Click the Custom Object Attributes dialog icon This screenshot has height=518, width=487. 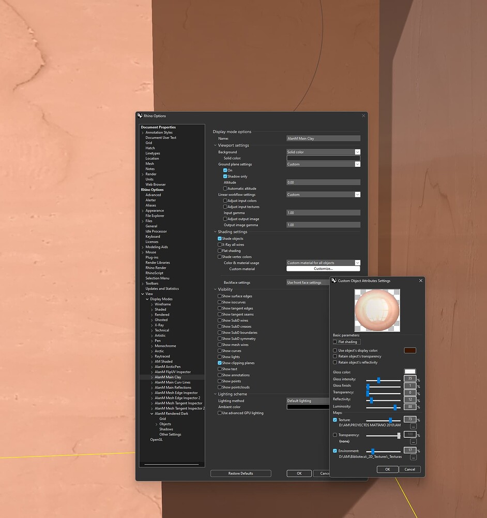tap(336, 281)
